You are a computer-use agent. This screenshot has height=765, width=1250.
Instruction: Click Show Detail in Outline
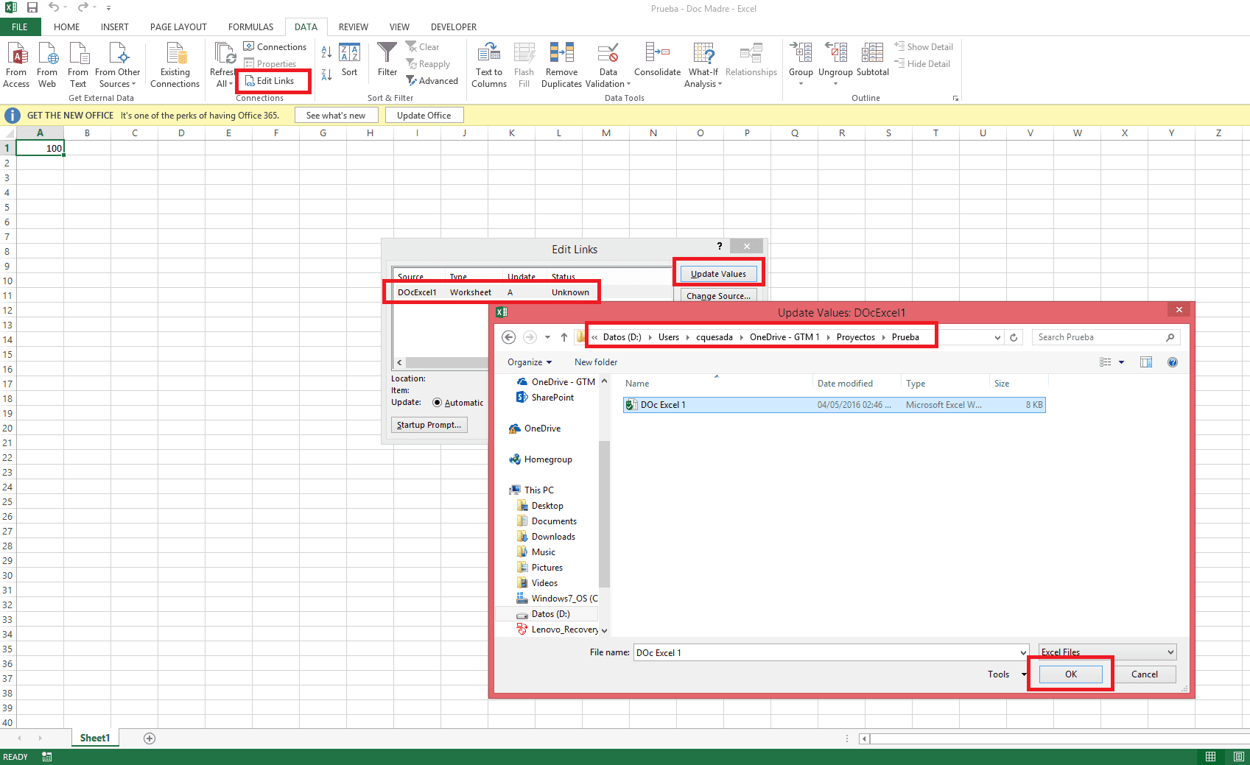(924, 47)
